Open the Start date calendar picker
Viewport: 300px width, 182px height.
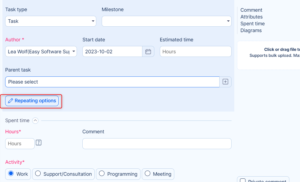148,52
